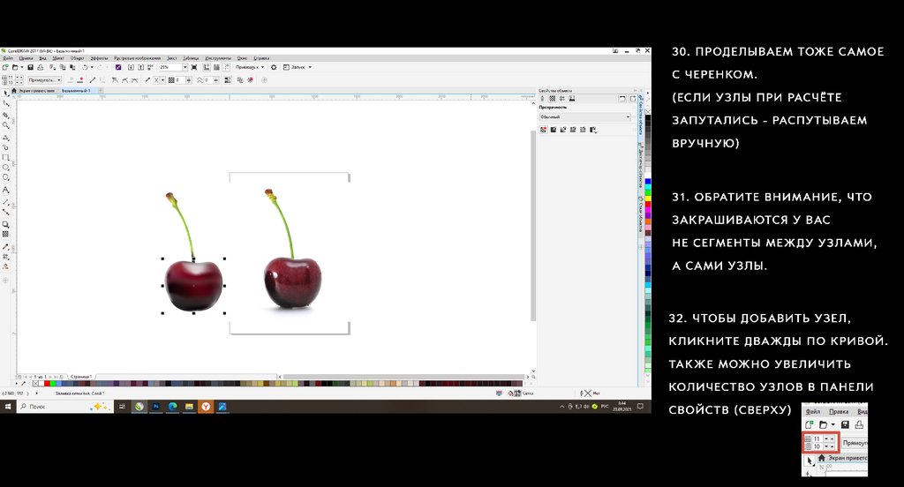The height and width of the screenshot is (487, 904).
Task: Select the Connector line tool
Action: coord(6,212)
